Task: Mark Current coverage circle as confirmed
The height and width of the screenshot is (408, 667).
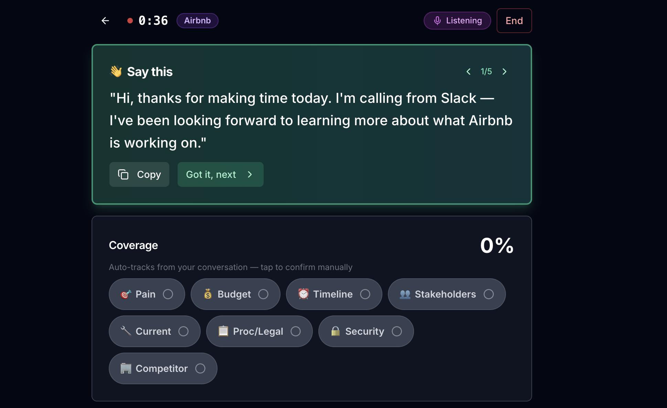Action: point(183,331)
